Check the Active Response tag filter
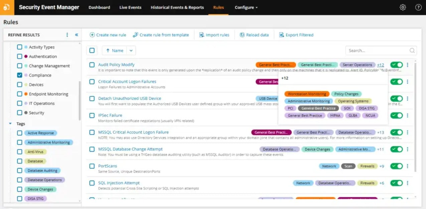Viewport: 426px width, 209px height. click(x=20, y=133)
